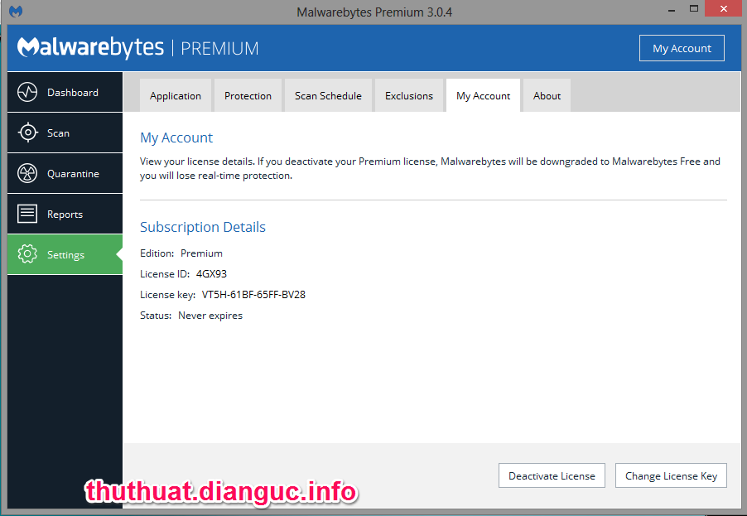Click the blue My Account page heading
The image size is (747, 516).
[x=176, y=137]
